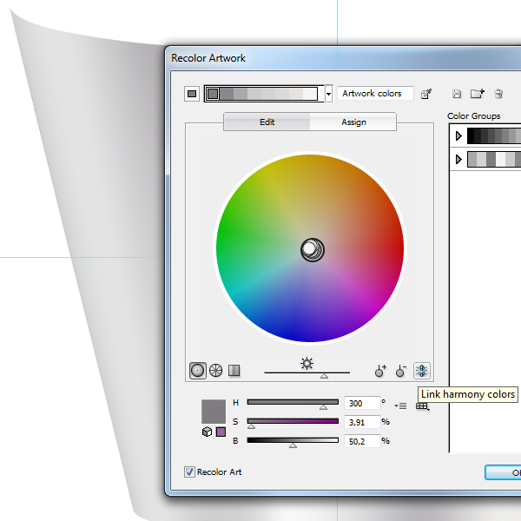Click the delete color group trash icon

pyautogui.click(x=498, y=94)
